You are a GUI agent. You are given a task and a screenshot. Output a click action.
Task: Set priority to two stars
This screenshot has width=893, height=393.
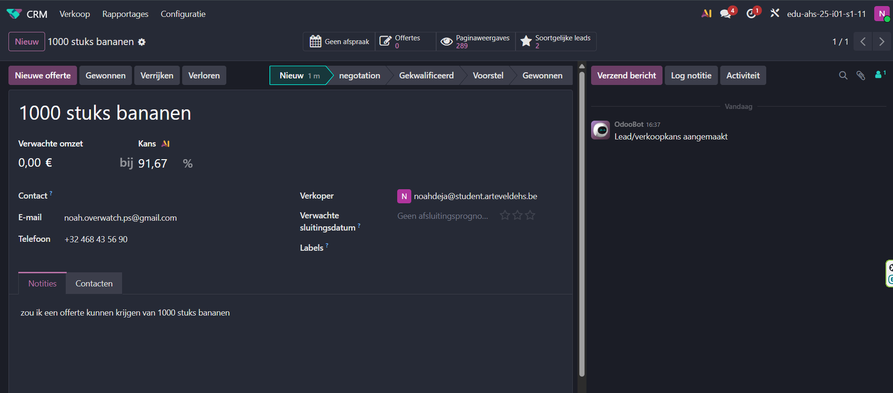tap(517, 215)
